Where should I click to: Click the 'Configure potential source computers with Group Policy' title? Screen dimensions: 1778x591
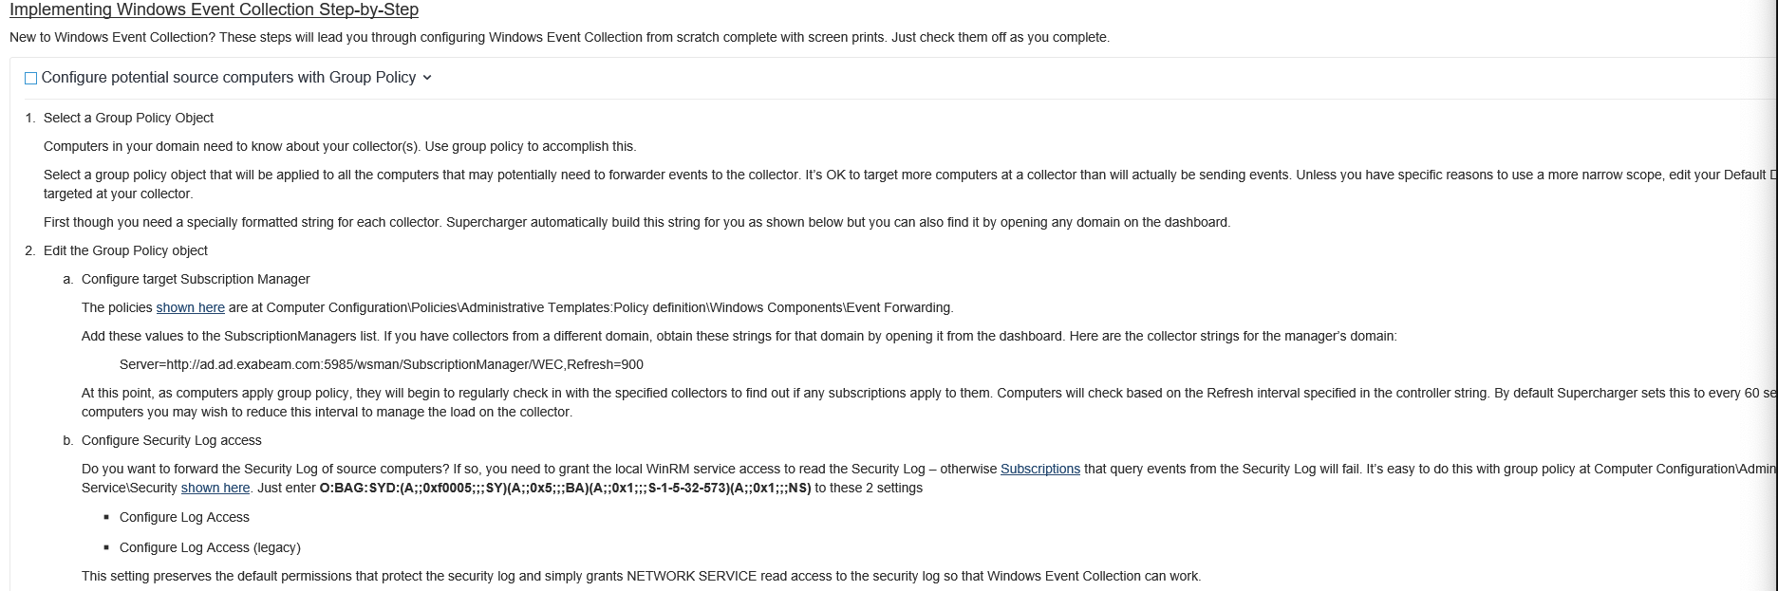[x=229, y=78]
